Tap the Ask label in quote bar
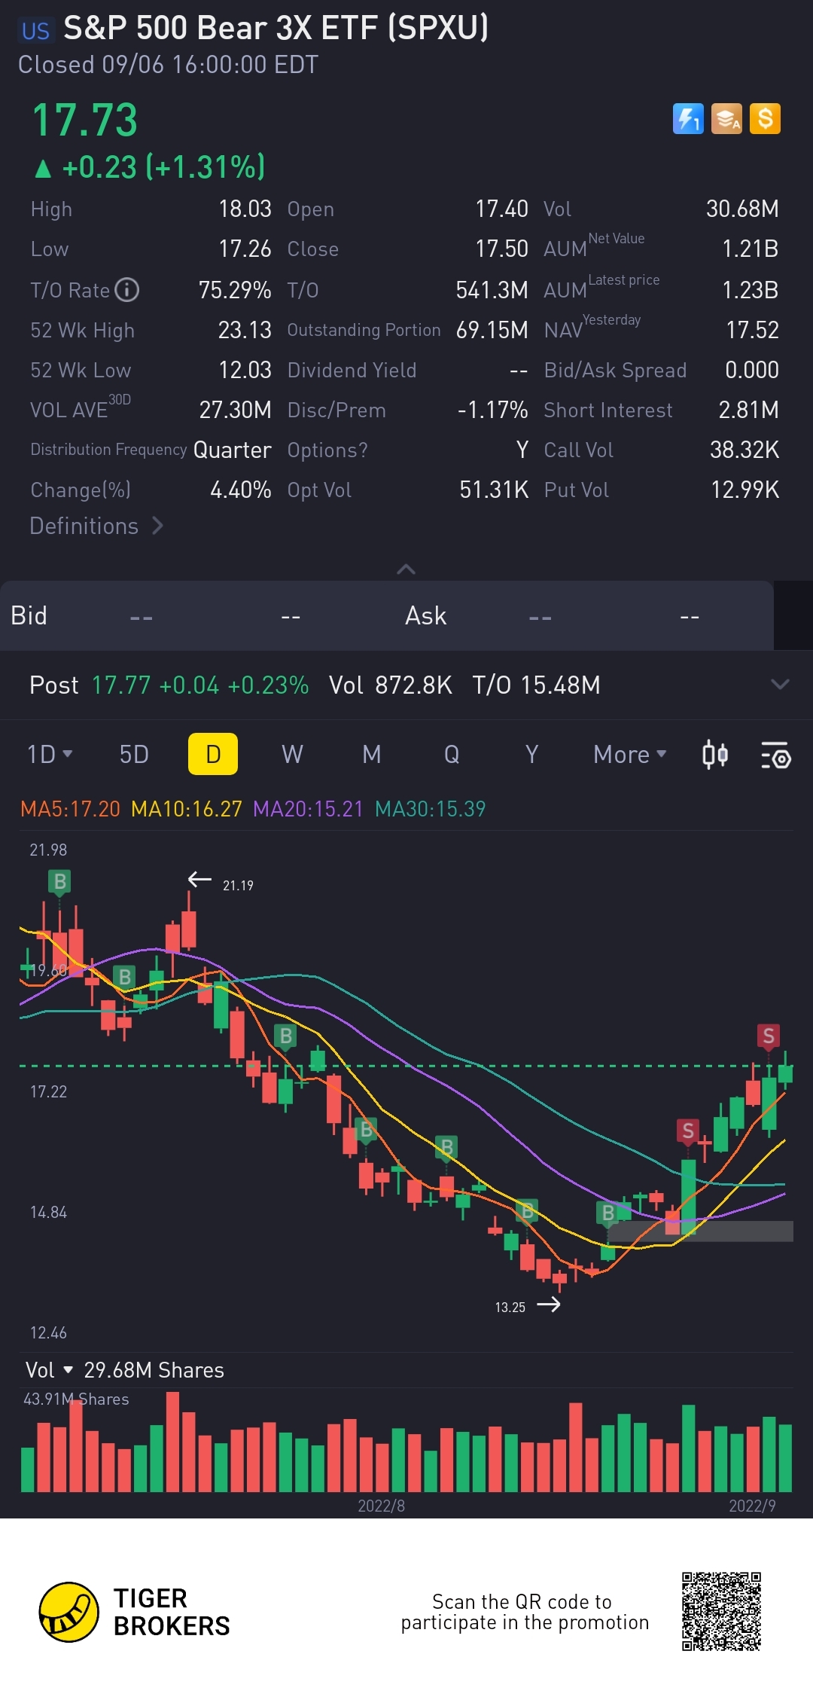This screenshot has height=1706, width=813. tap(425, 616)
